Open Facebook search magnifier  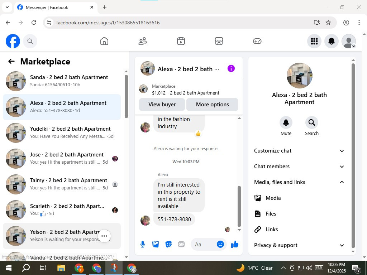30,41
